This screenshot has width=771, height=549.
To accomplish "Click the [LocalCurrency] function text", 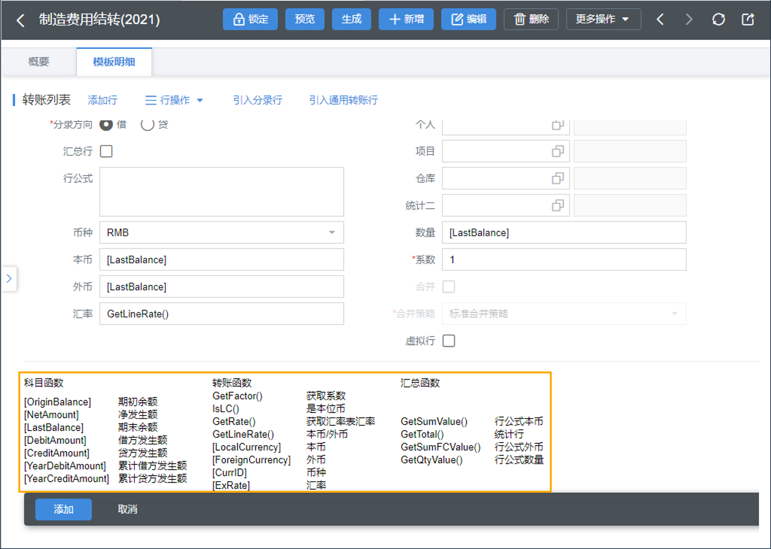I will pyautogui.click(x=247, y=447).
